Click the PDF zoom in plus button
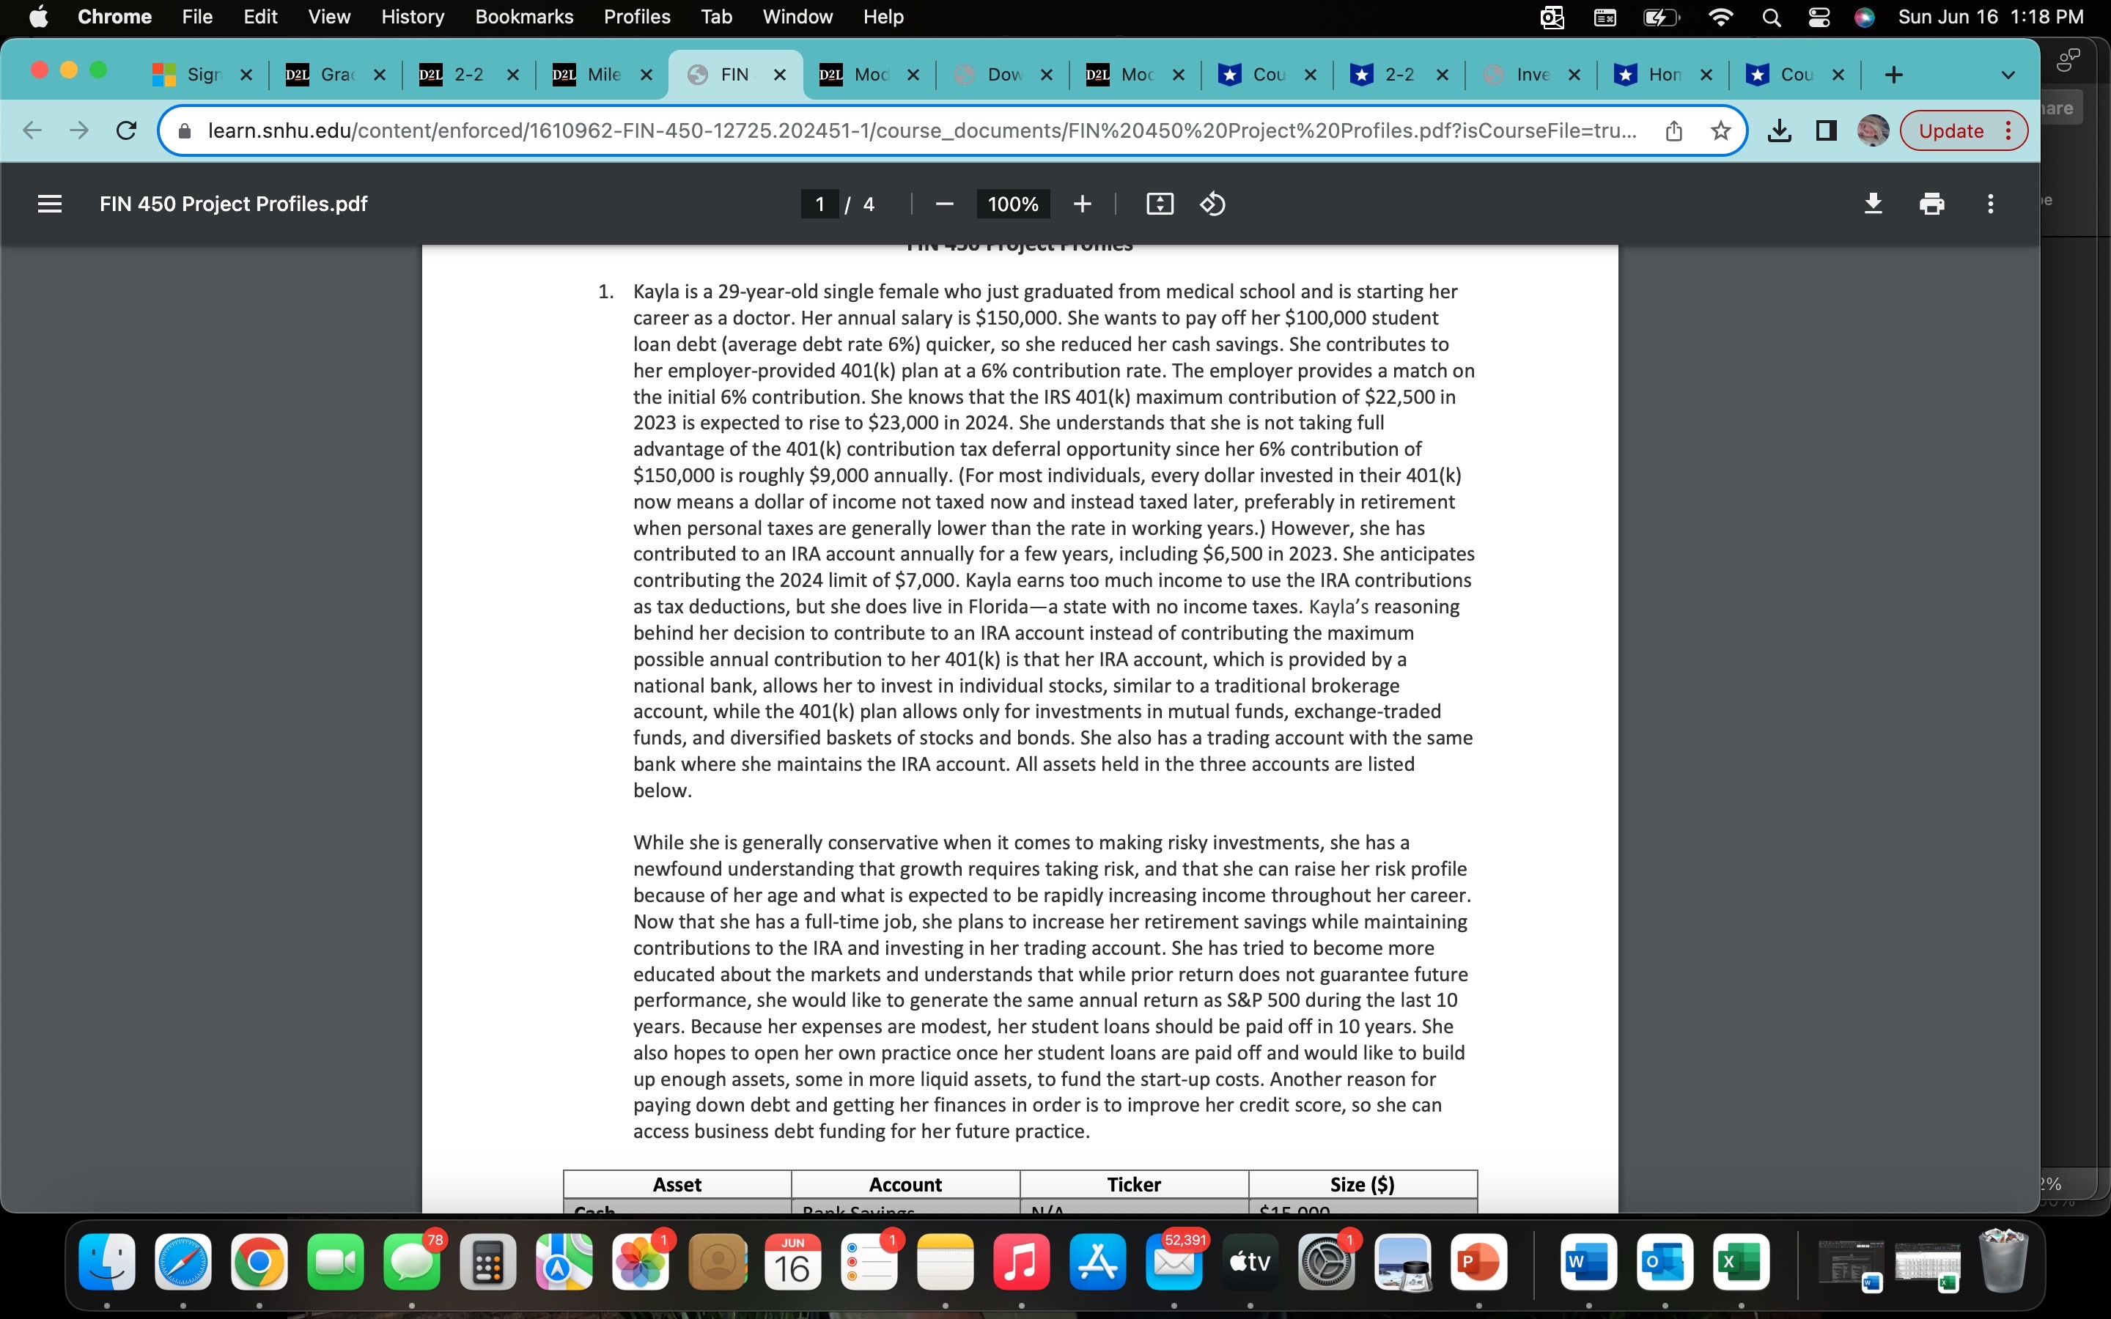Image resolution: width=2111 pixels, height=1319 pixels. (1082, 204)
